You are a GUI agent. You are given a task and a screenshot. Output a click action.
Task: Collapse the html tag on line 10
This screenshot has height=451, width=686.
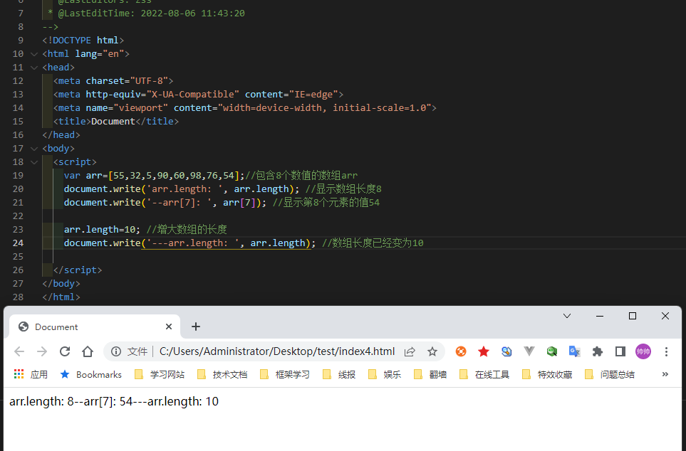[34, 54]
